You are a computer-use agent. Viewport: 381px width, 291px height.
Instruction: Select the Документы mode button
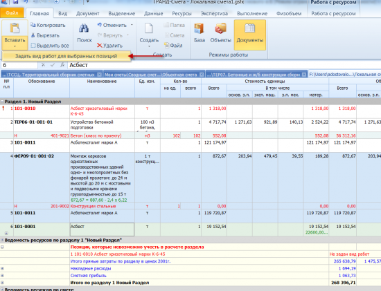(x=250, y=35)
